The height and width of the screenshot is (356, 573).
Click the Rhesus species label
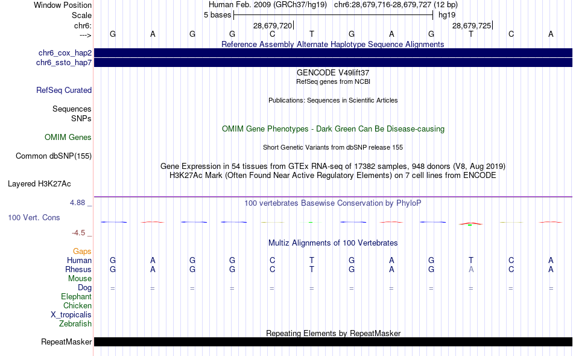pos(78,269)
